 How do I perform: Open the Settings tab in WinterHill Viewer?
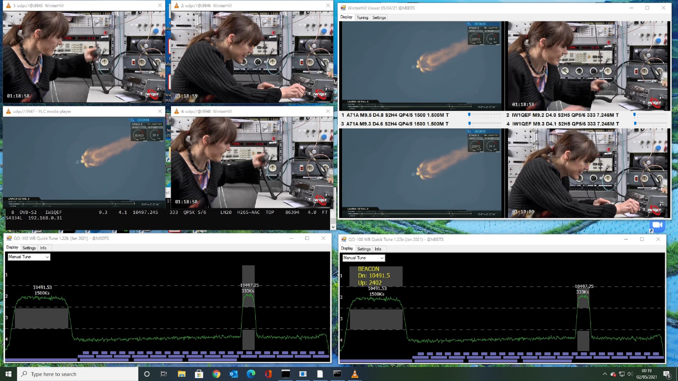(379, 18)
